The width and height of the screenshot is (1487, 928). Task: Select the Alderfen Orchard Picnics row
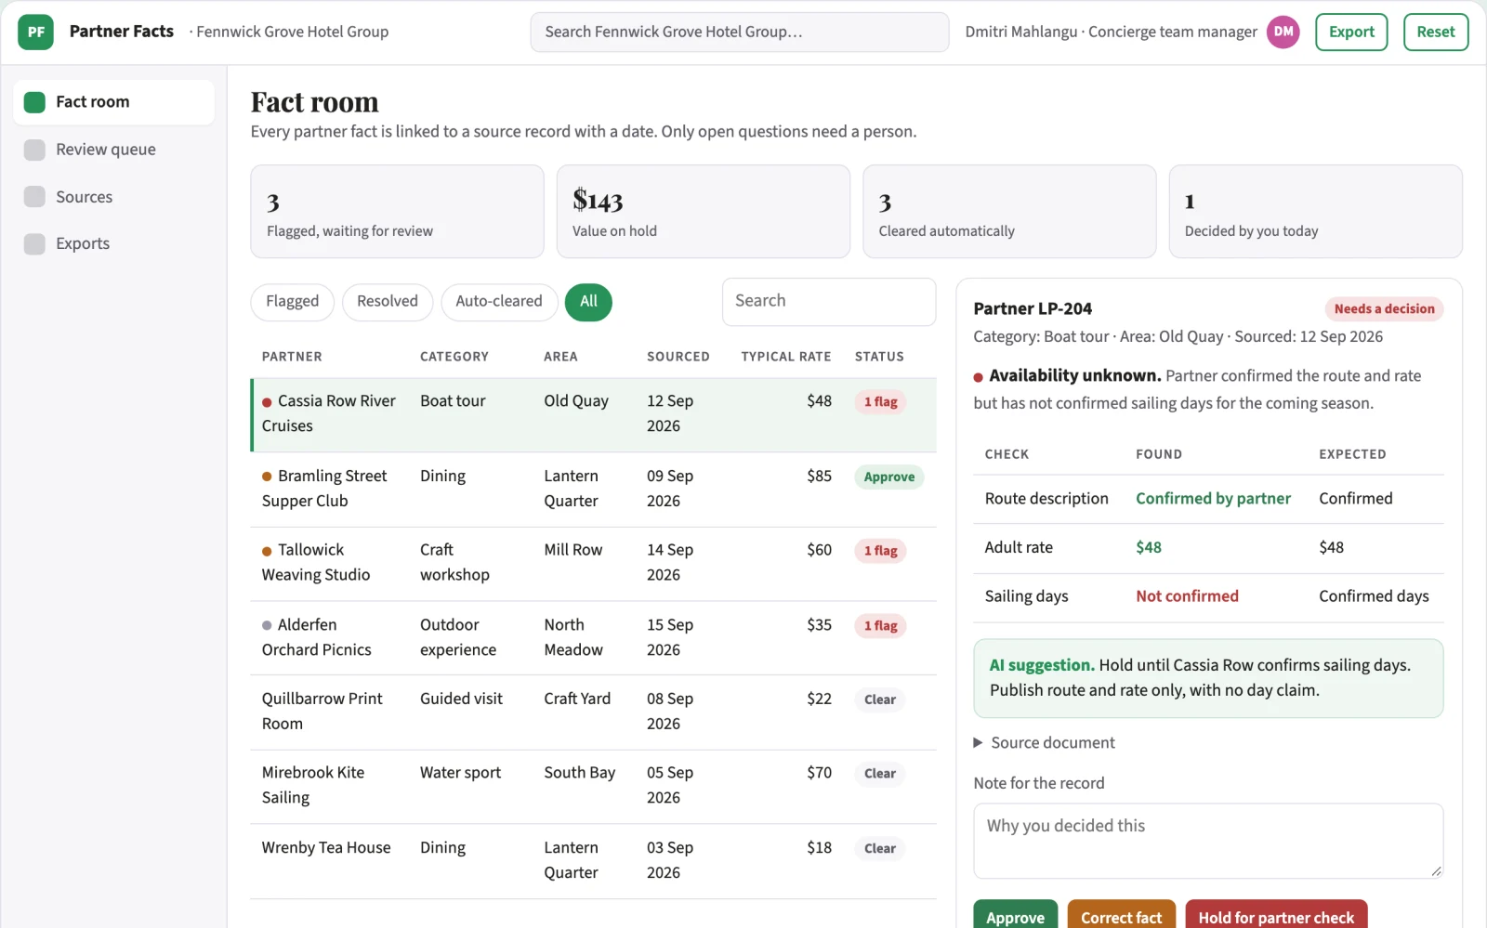pos(594,638)
